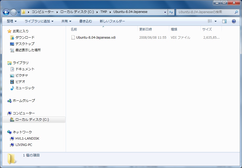Viewport: 242px width, 168px height.
Task: Expand the arrow after TMP breadcrumb
Action: coord(110,12)
